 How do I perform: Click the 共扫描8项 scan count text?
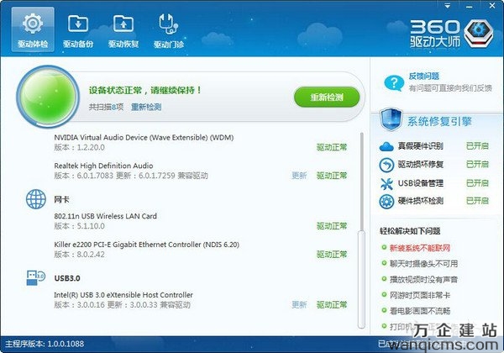point(106,107)
